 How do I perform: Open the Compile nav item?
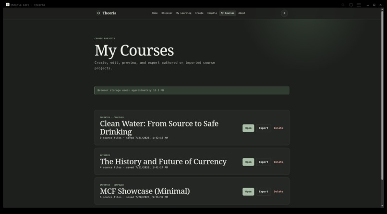(212, 13)
